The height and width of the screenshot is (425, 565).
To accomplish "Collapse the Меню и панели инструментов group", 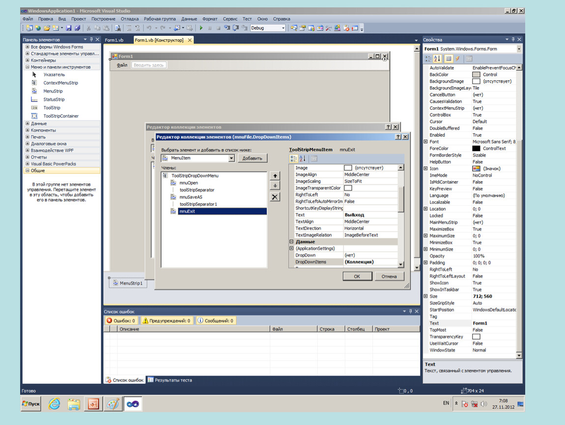I will tap(27, 67).
